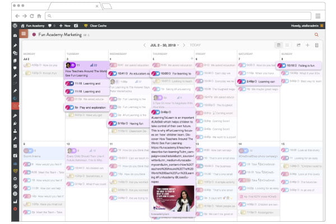Focus the browser address bar

[x=178, y=16]
